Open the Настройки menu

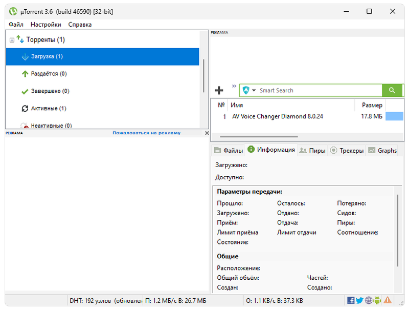(46, 24)
